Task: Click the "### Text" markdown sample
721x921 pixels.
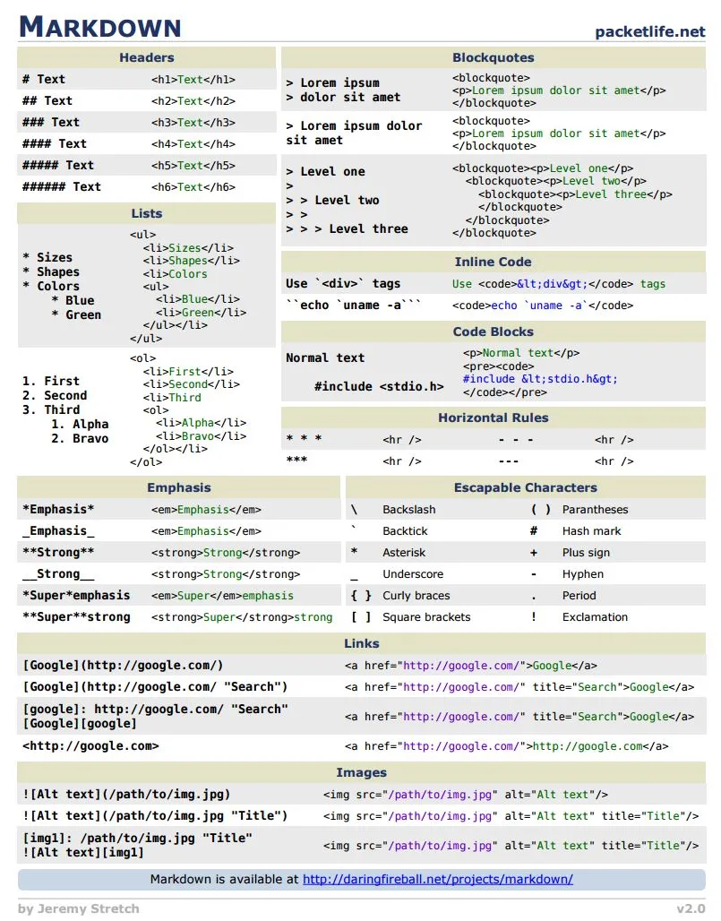Action: pos(50,122)
